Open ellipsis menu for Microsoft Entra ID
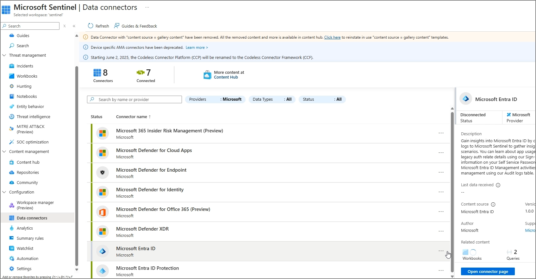Viewport: 536px width, 279px height. 441,251
